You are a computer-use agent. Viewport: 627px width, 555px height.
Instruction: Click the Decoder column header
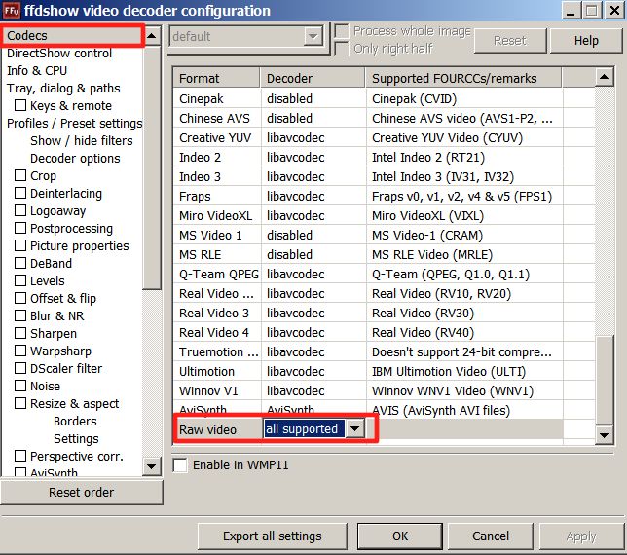pyautogui.click(x=313, y=78)
